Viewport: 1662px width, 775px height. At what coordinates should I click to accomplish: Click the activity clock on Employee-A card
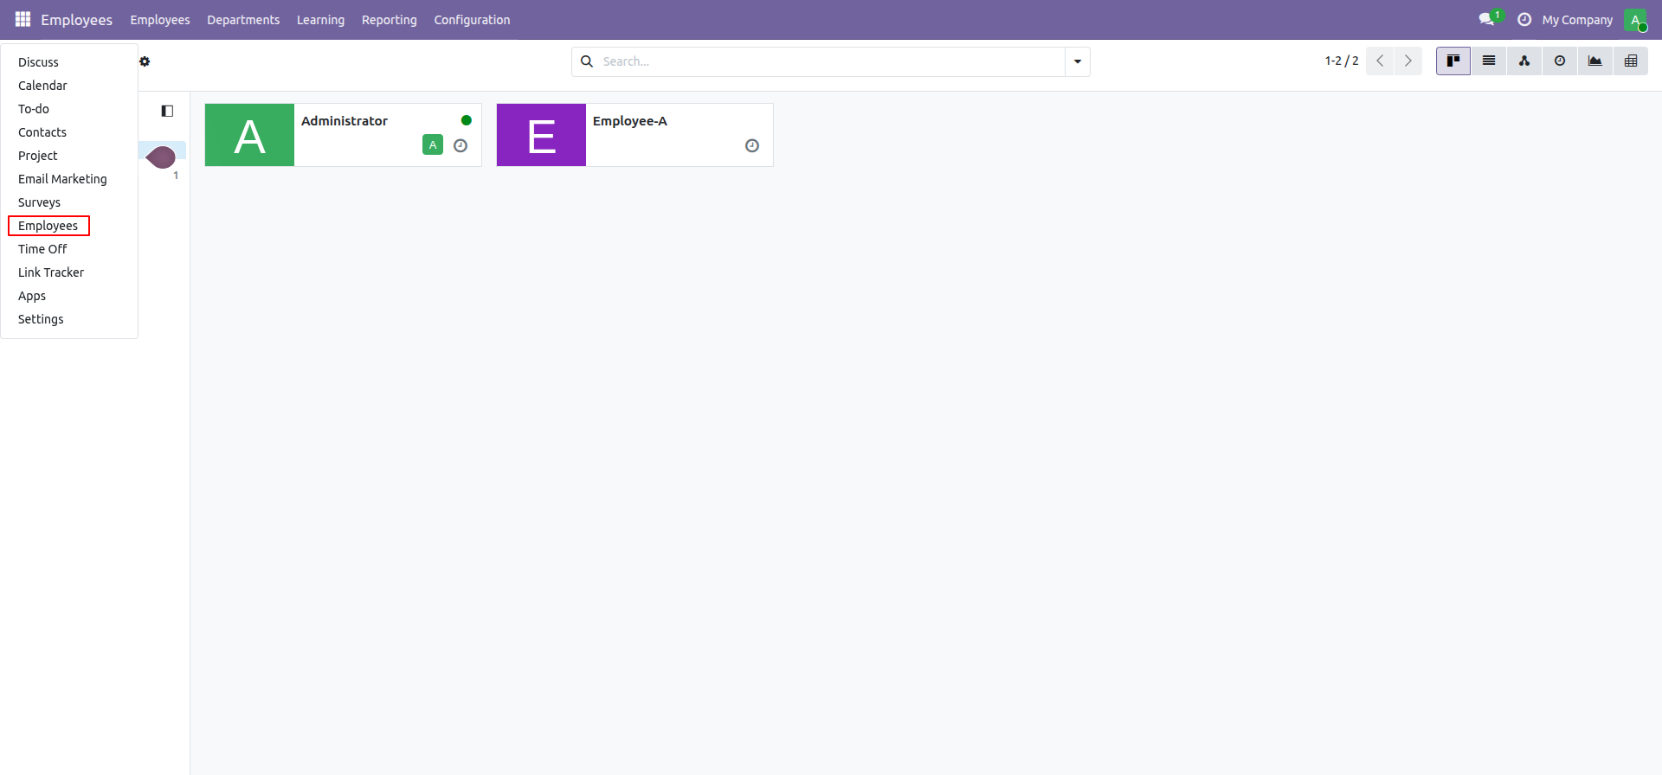(752, 145)
